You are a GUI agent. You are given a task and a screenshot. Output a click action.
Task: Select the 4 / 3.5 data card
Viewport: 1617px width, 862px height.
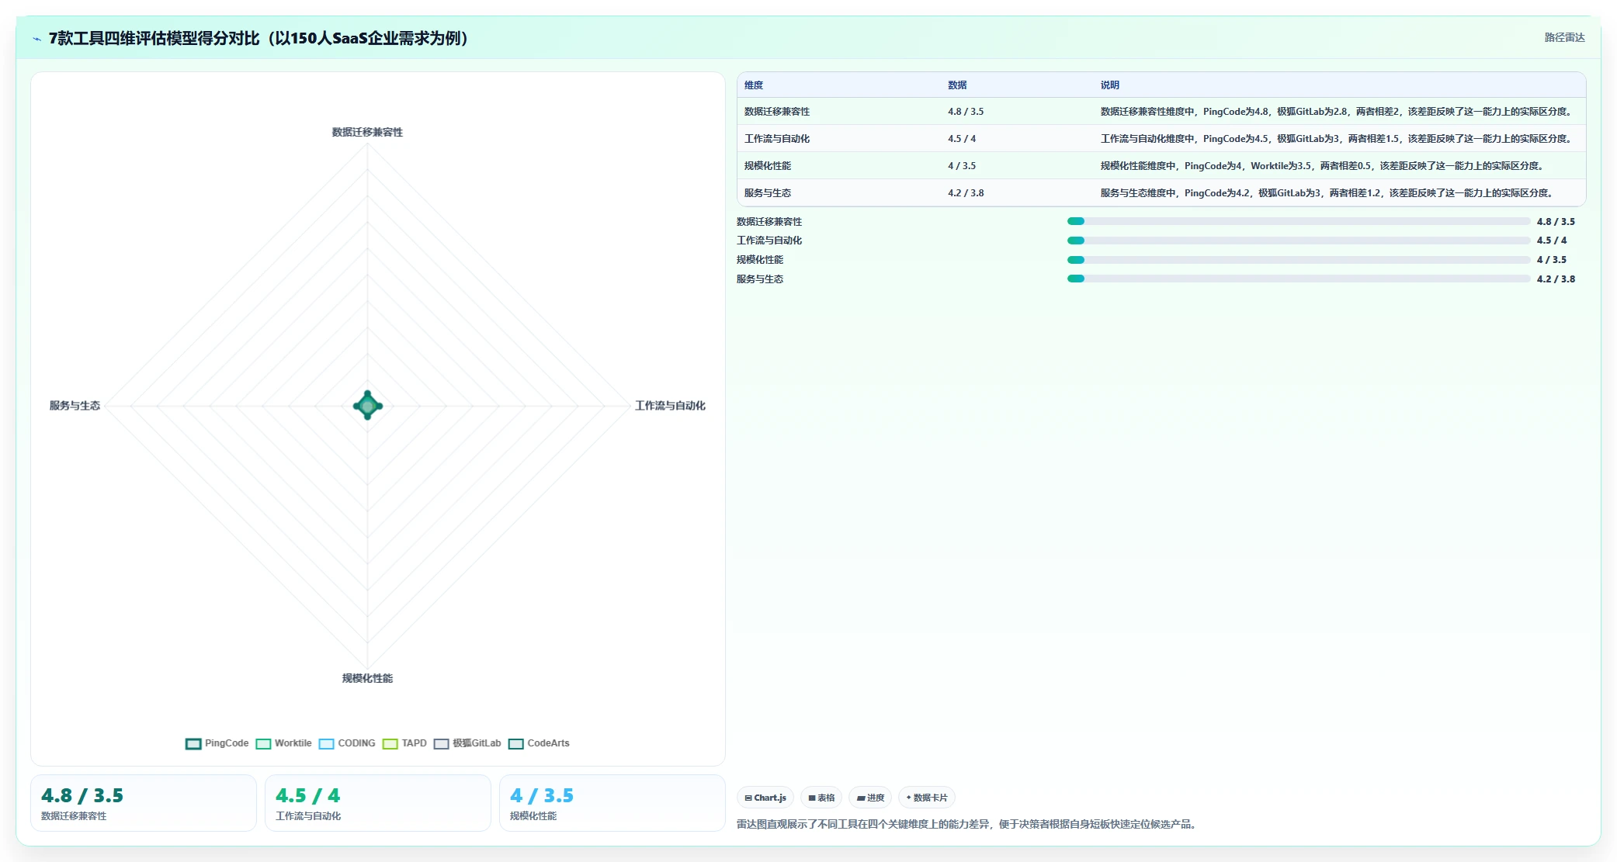[x=612, y=803]
